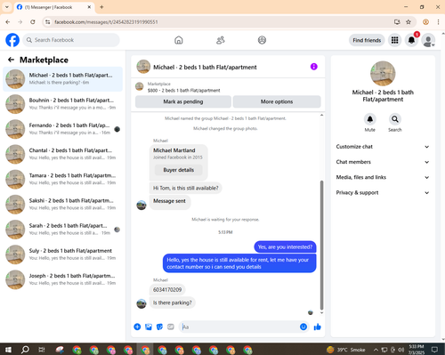Expand Privacy & support section
Screen dimensions: 445x355
(383, 193)
